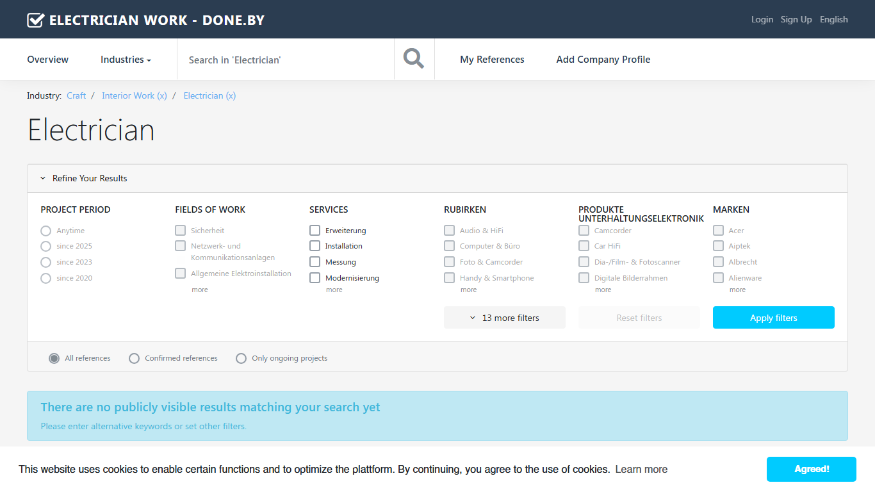This screenshot has height=492, width=875.
Task: Remove the Interior Work (x) breadcrumb
Action: 135,95
